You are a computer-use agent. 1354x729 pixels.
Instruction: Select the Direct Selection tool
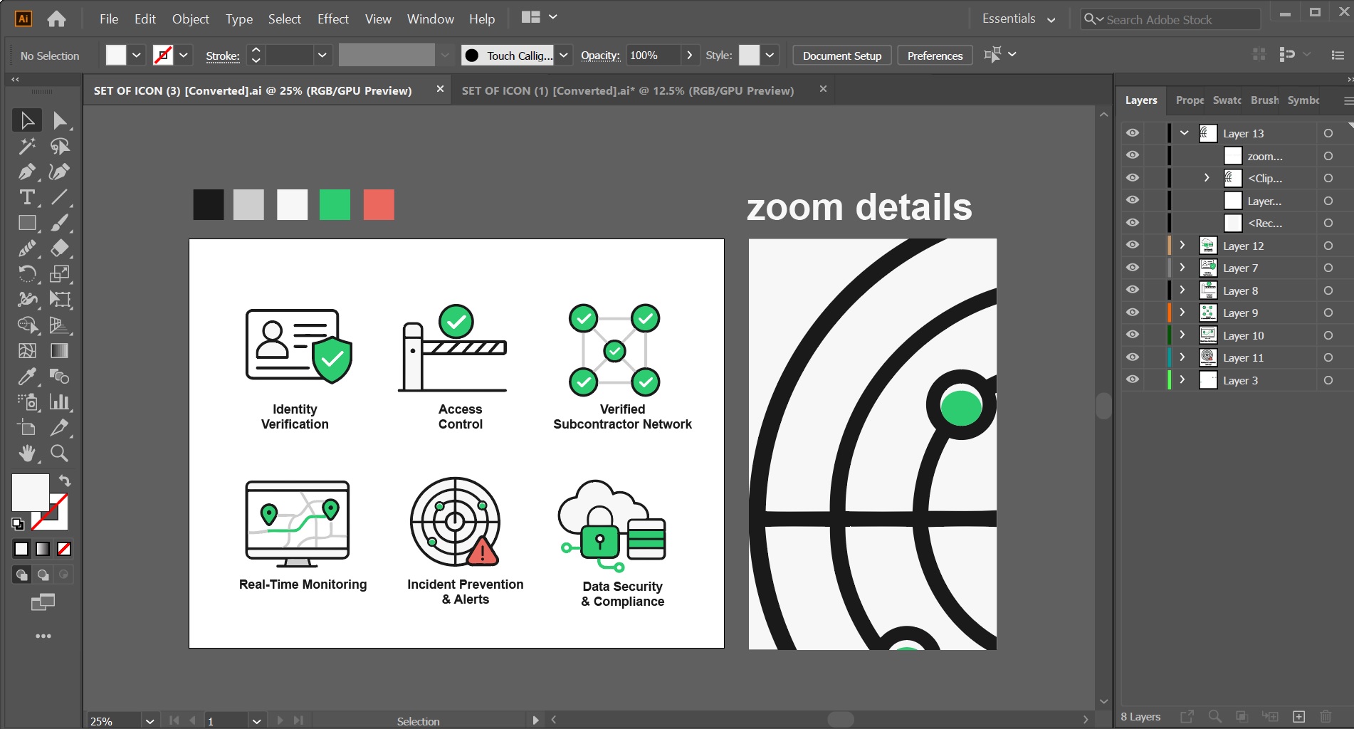59,120
